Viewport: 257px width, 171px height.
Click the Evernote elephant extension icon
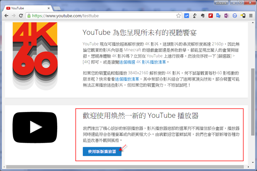pos(203,16)
